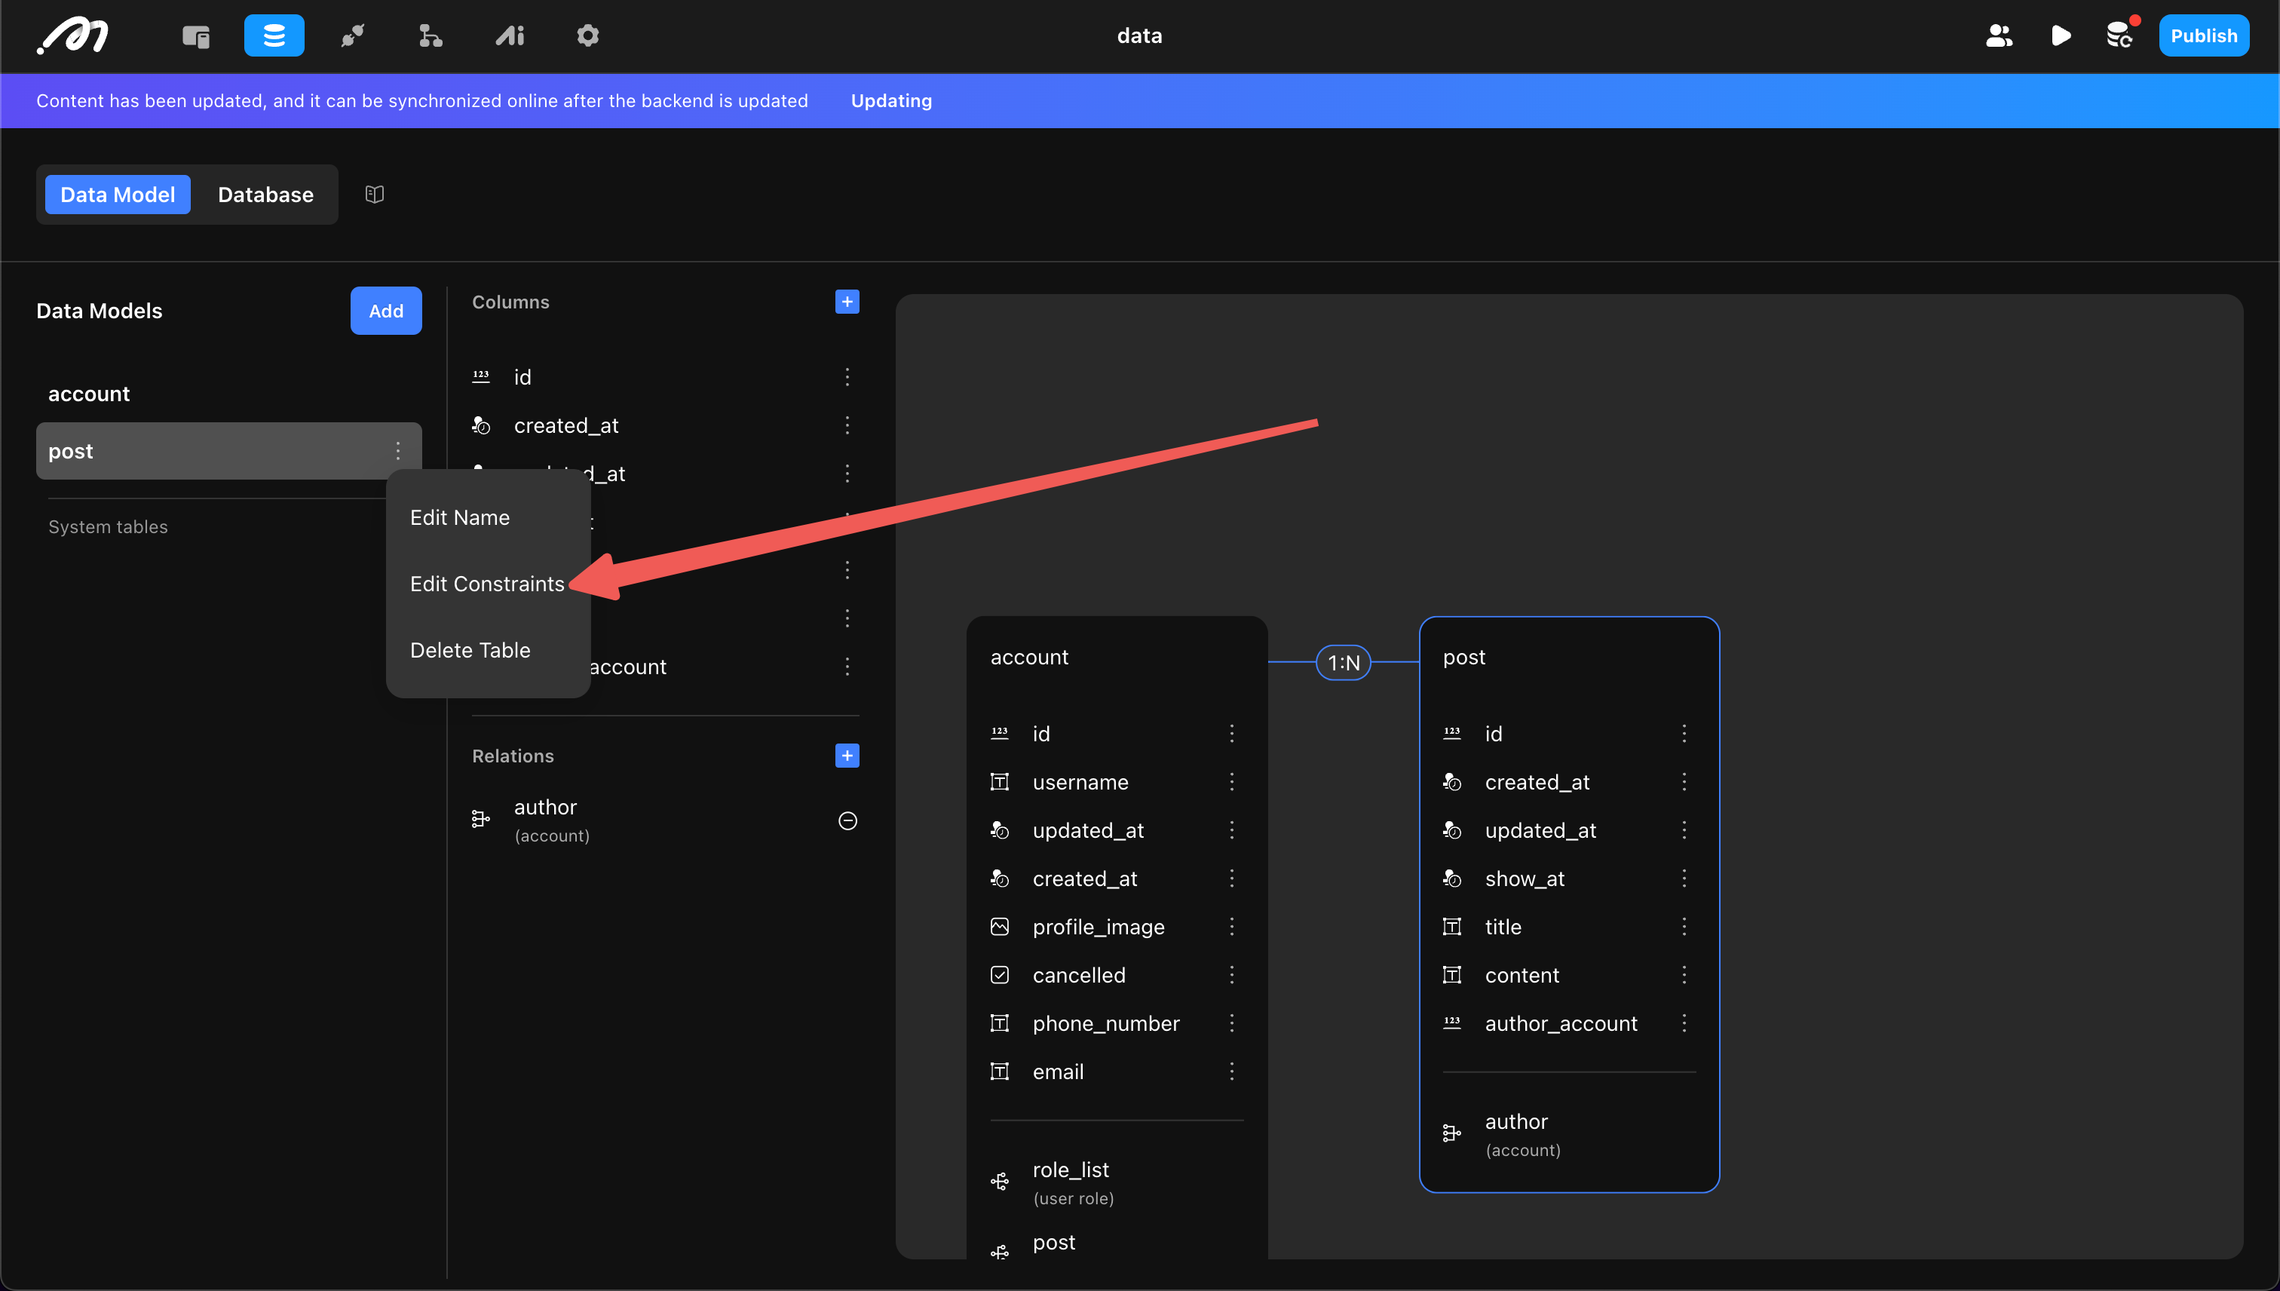This screenshot has height=1291, width=2280.
Task: Click the Columns section header
Action: (x=510, y=302)
